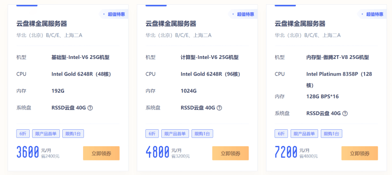Select the 3600 price figure
392x175 pixels.
tap(28, 152)
